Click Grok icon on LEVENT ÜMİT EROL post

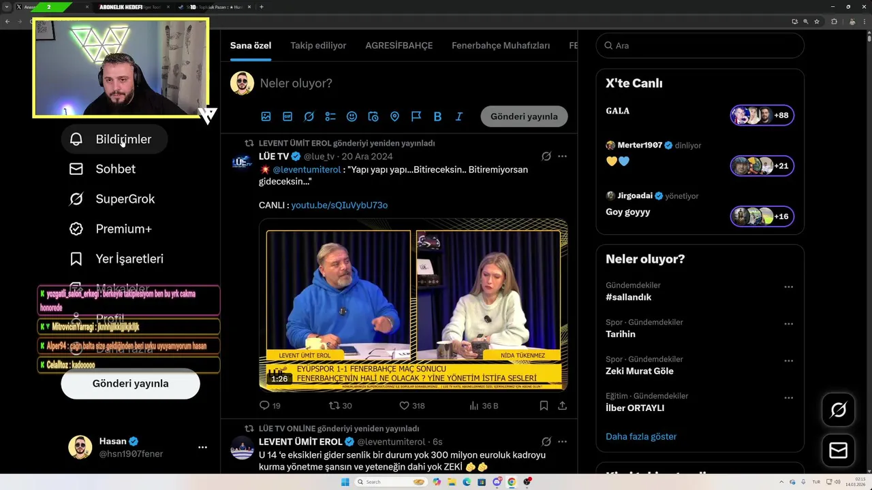click(x=546, y=442)
